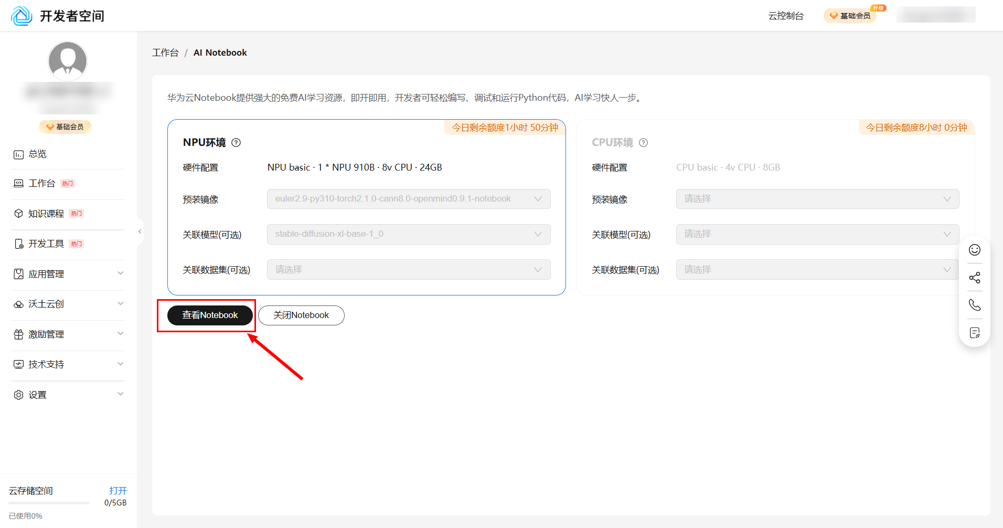Collapse the sidebar with the arrow handle

[x=140, y=231]
